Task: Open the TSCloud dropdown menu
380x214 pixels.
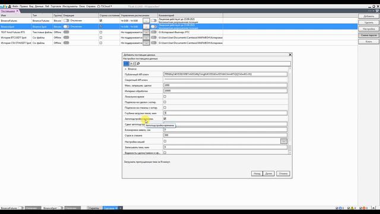Action: point(104,7)
